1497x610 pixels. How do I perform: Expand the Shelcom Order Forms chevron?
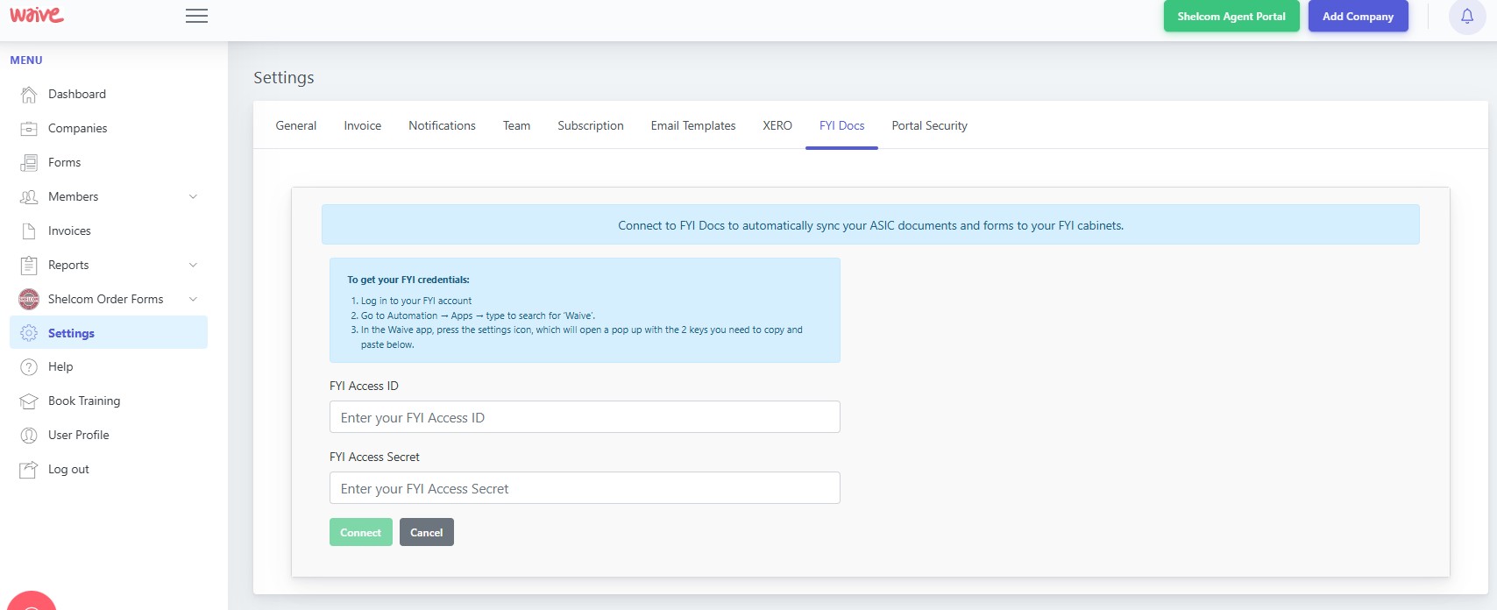coord(193,299)
